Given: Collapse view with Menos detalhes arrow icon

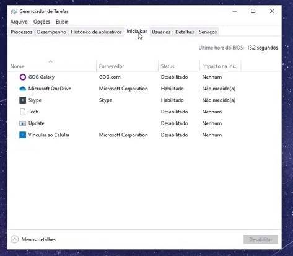Looking at the screenshot, I should click(14, 239).
